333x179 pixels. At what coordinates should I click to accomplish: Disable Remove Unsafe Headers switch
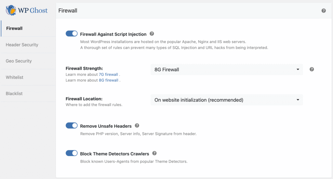[x=72, y=125]
